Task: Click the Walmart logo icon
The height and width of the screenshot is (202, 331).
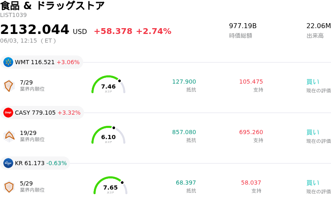Action: point(8,62)
